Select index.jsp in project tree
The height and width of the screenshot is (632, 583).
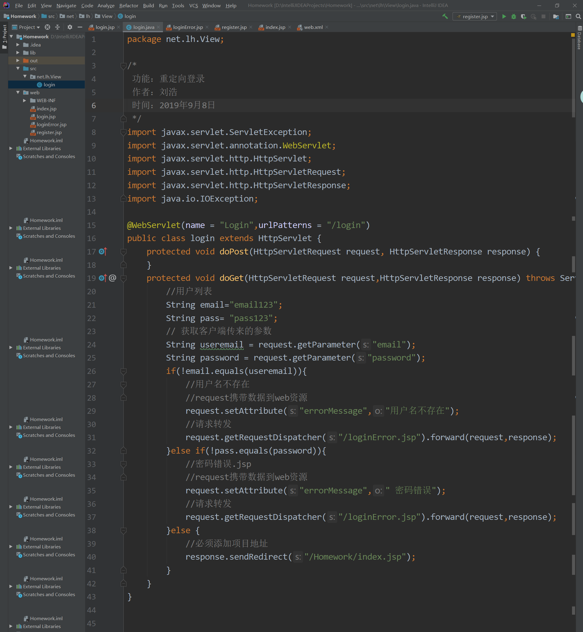[x=47, y=109]
